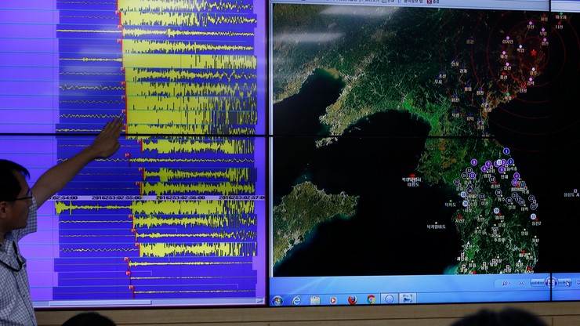Select station marker 8 on the map

[x=474, y=162]
